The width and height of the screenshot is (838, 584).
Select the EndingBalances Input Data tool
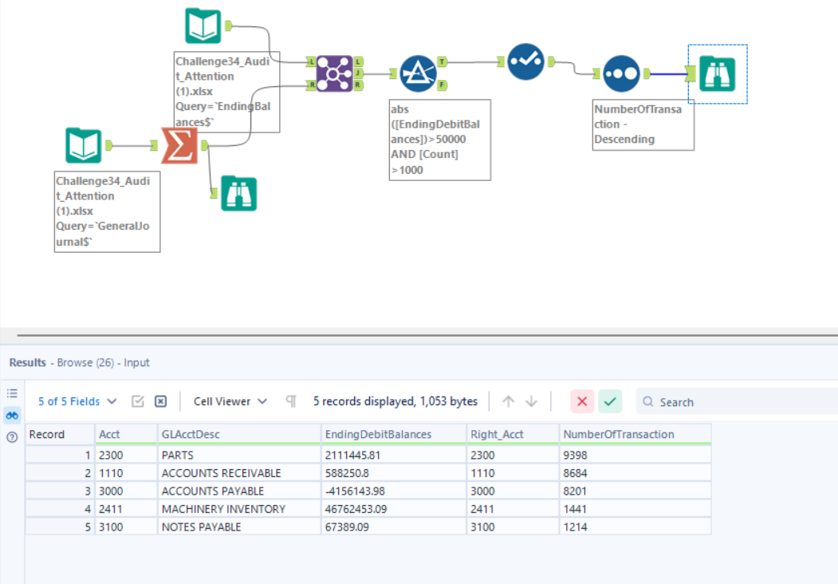203,26
